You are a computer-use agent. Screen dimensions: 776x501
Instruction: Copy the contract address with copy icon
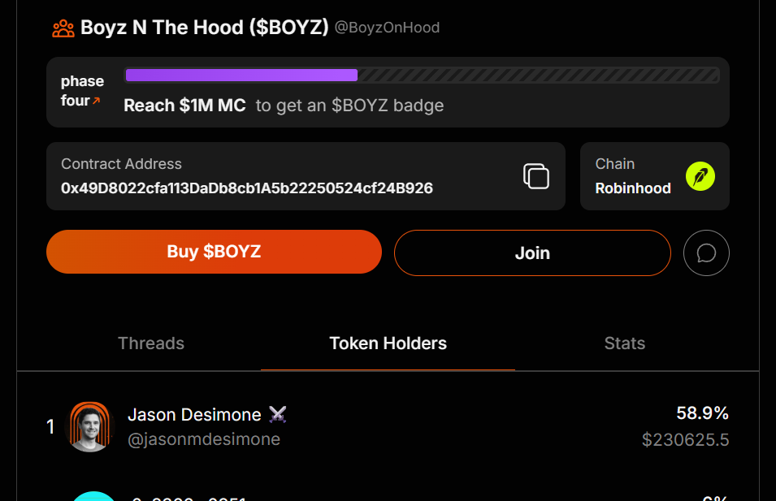(536, 176)
